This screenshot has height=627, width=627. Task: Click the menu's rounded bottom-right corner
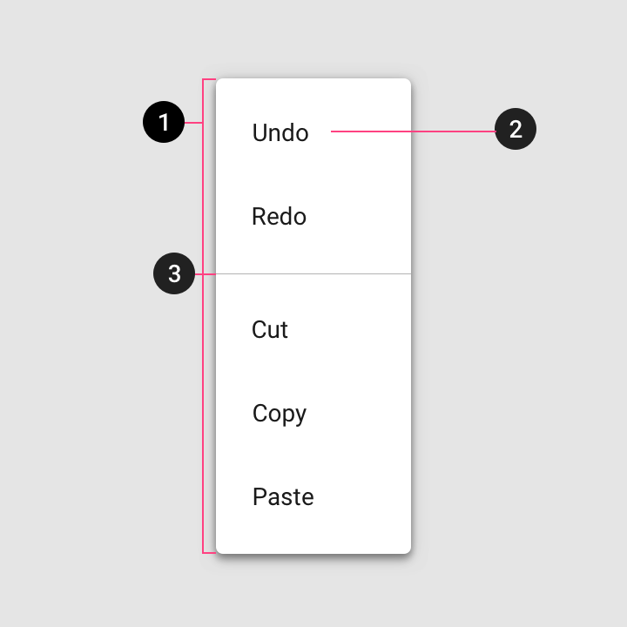(x=407, y=549)
